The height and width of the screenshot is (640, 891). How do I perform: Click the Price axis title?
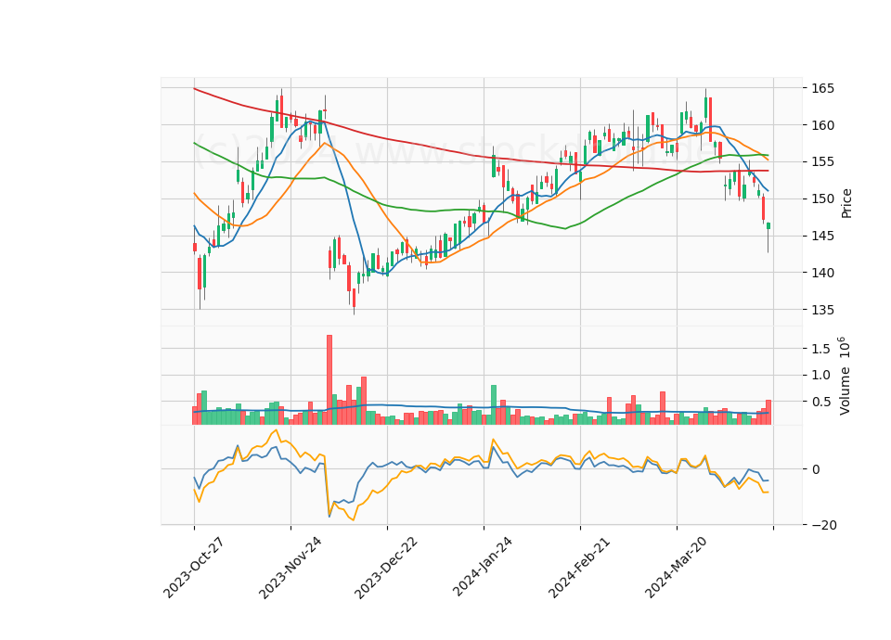pyautogui.click(x=846, y=203)
